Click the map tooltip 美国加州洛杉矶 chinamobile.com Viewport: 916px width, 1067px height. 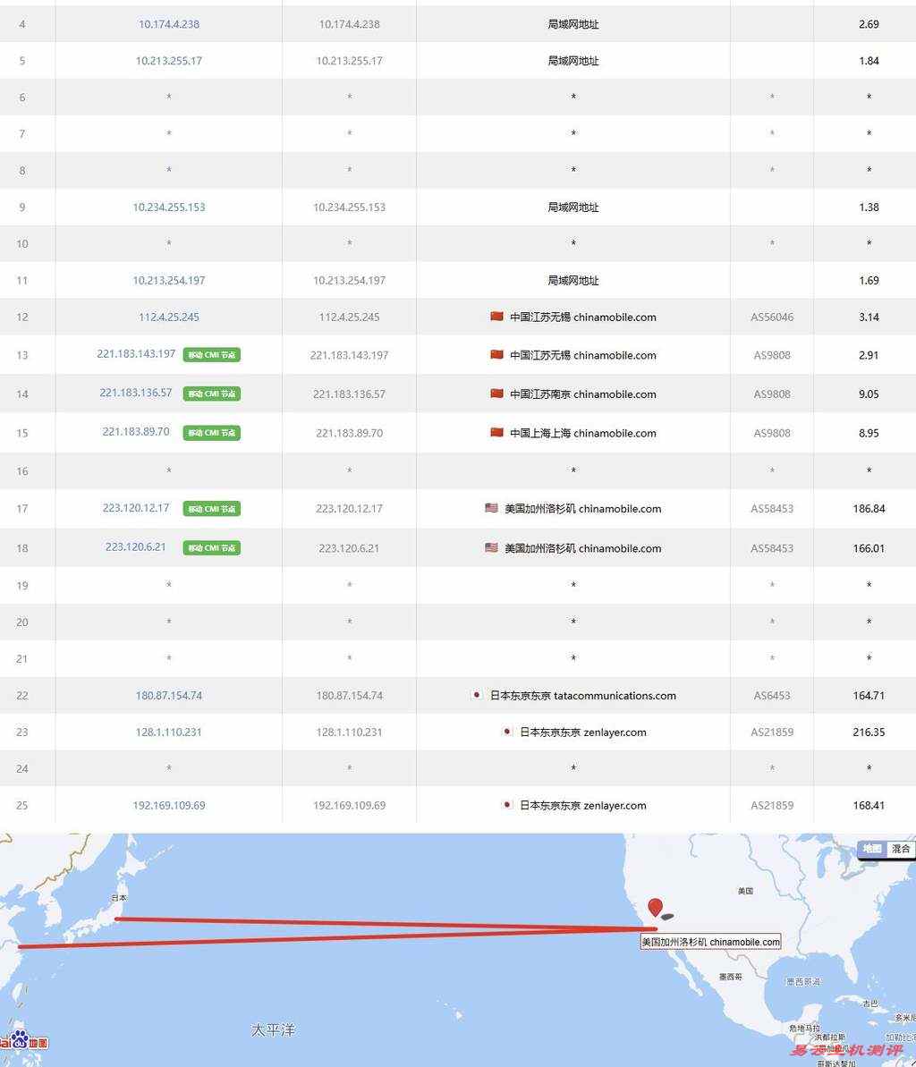click(x=710, y=942)
